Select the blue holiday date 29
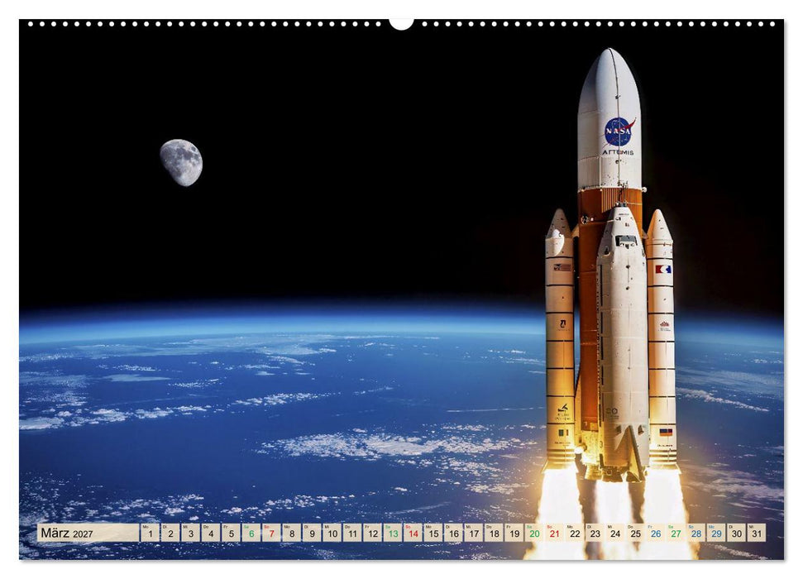 coord(716,533)
